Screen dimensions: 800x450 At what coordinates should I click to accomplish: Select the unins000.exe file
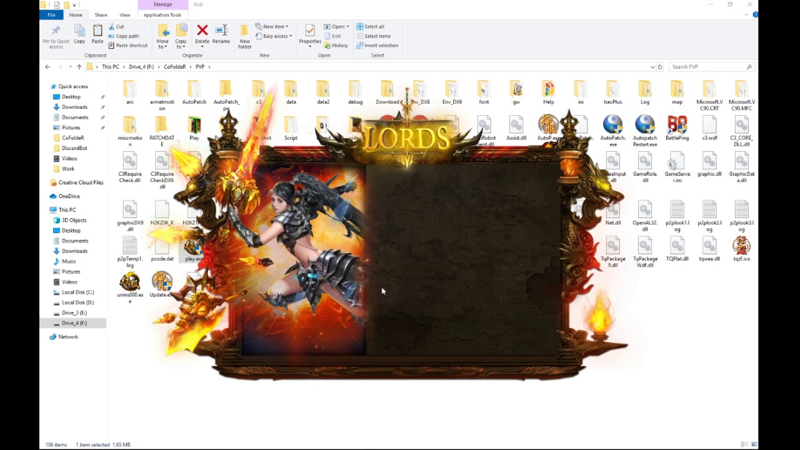pos(130,288)
